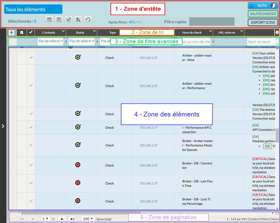
Task: Open the Contexte filter dropdown
Action: [50, 41]
